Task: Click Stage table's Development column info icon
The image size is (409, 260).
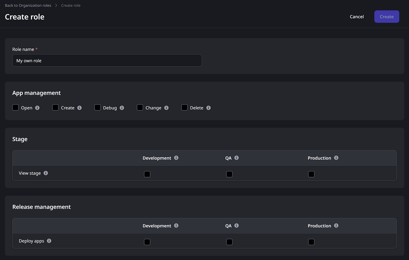Action: pos(176,158)
